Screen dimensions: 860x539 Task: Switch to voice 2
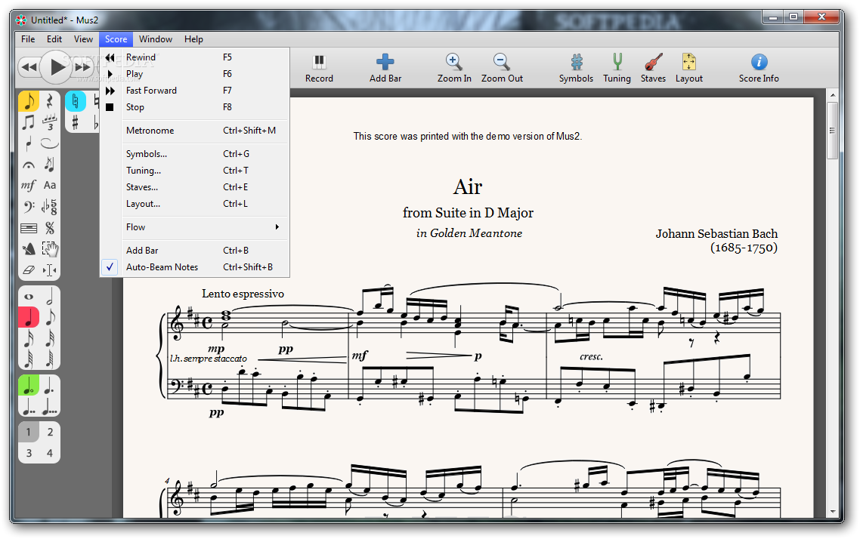coord(49,433)
